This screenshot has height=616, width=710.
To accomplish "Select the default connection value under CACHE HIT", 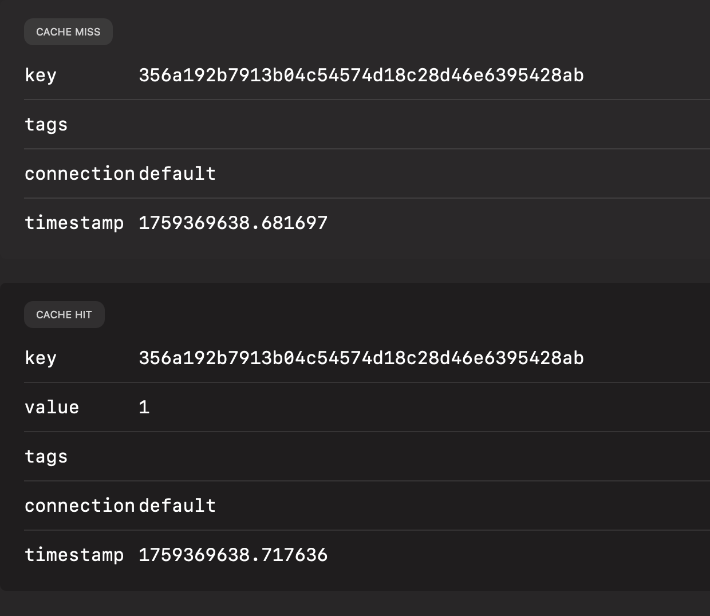I will pos(177,506).
